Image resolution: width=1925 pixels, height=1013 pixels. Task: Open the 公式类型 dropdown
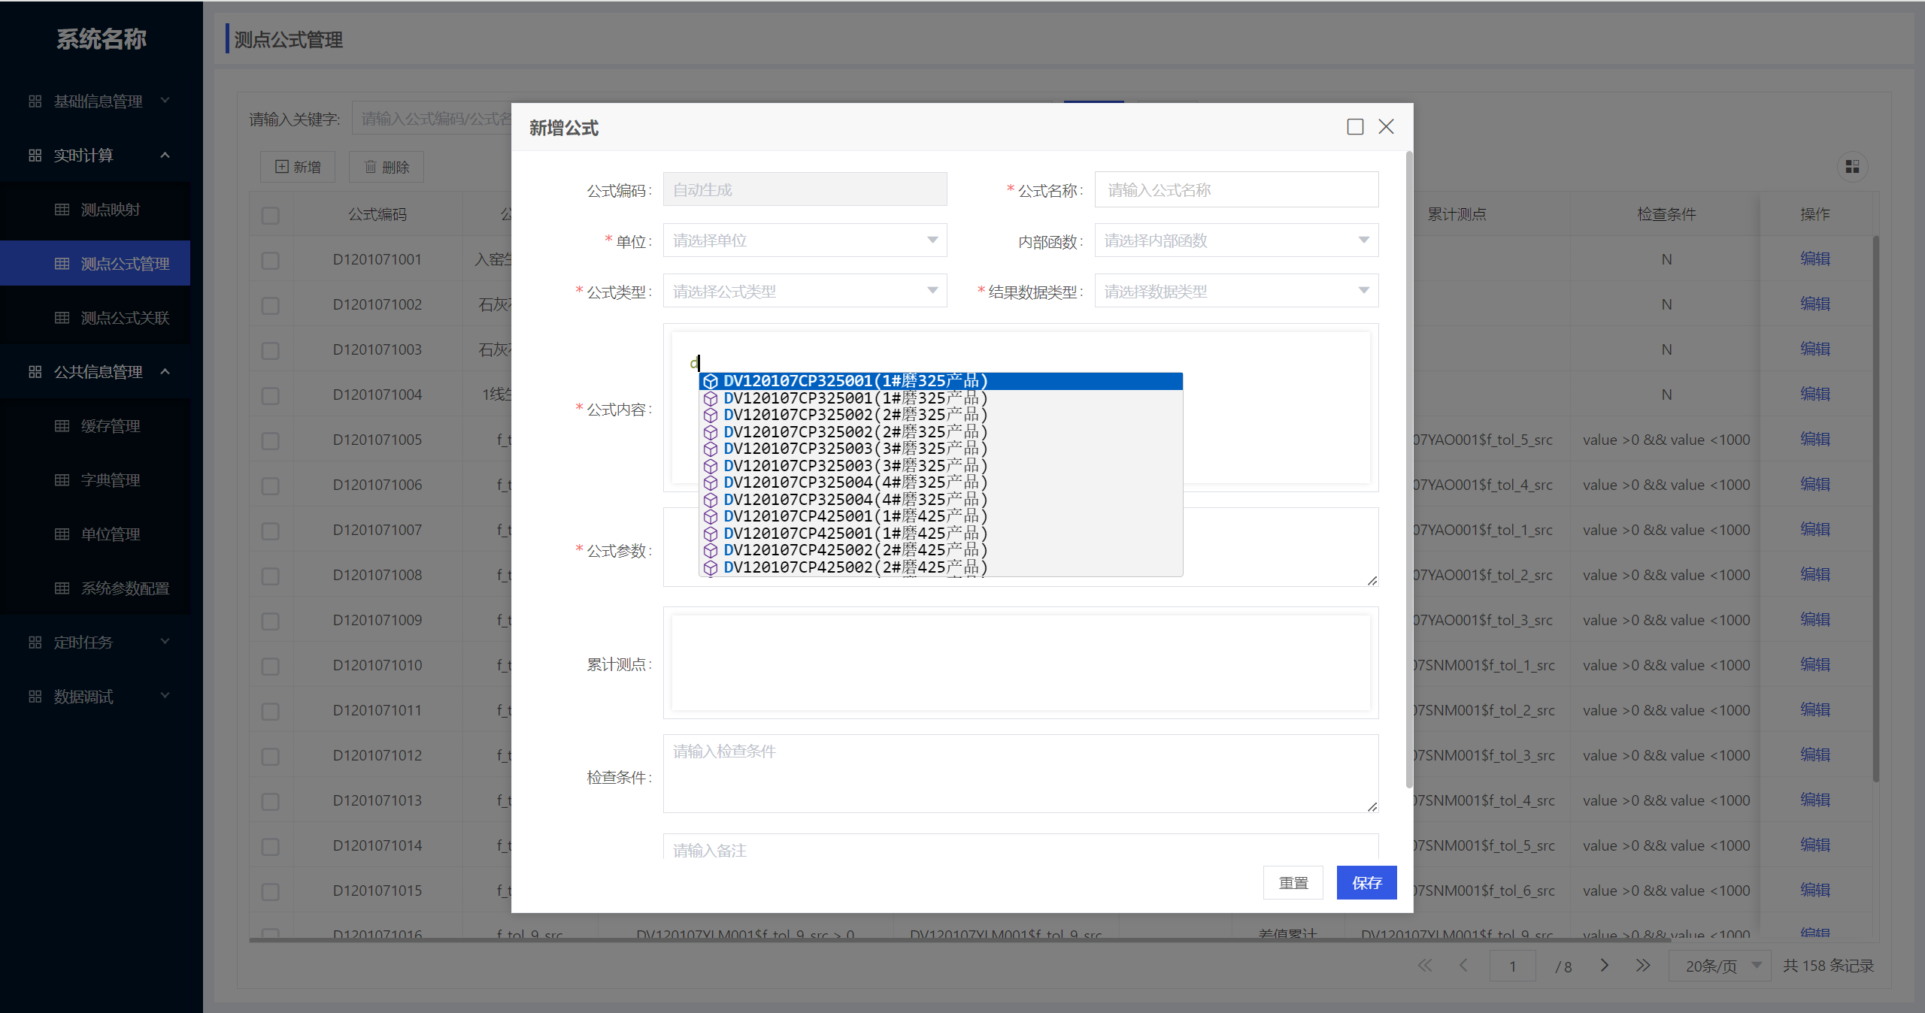pos(805,291)
